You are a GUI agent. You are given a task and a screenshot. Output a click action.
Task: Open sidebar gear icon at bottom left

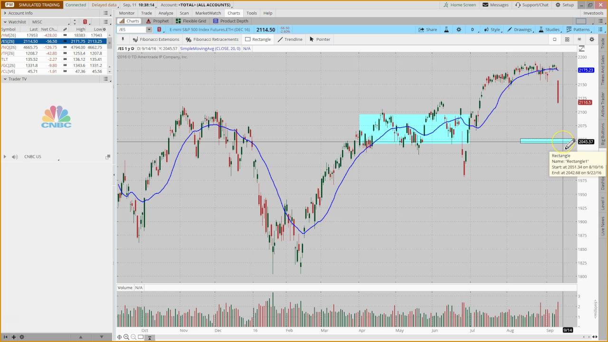[x=22, y=337]
